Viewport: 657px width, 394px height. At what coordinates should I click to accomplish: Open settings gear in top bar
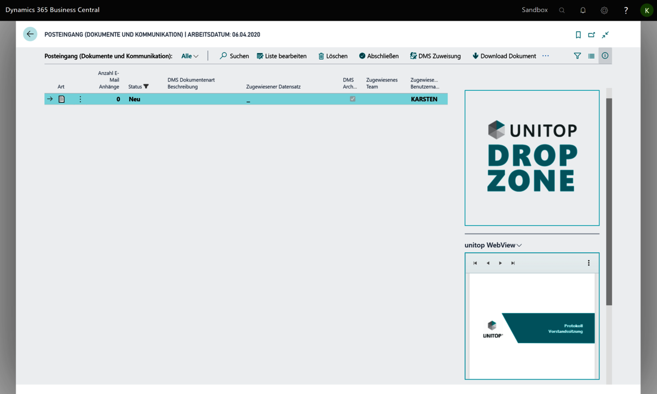(604, 10)
